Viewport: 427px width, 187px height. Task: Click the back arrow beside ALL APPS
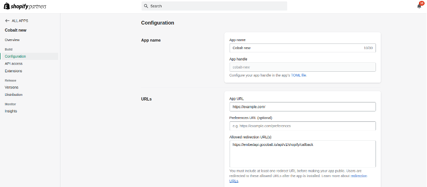8,21
